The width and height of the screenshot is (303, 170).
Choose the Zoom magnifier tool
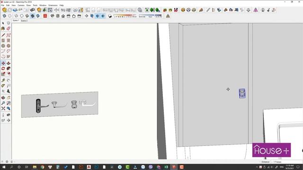(x=3, y=103)
